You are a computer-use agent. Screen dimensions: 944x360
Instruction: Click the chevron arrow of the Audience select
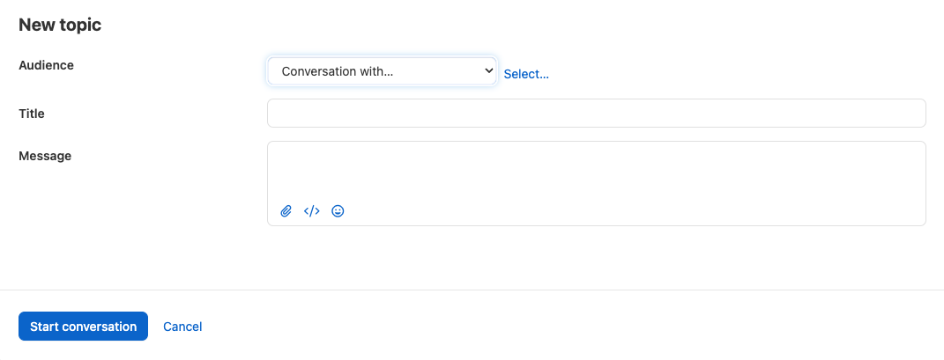488,71
